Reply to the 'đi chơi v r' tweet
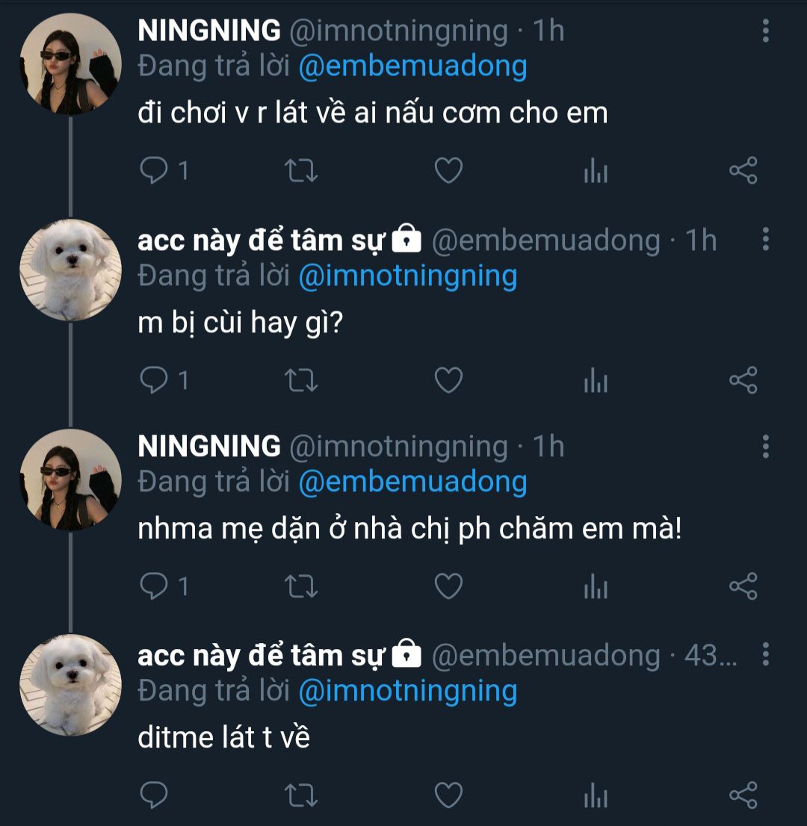The width and height of the screenshot is (807, 826). (x=155, y=171)
